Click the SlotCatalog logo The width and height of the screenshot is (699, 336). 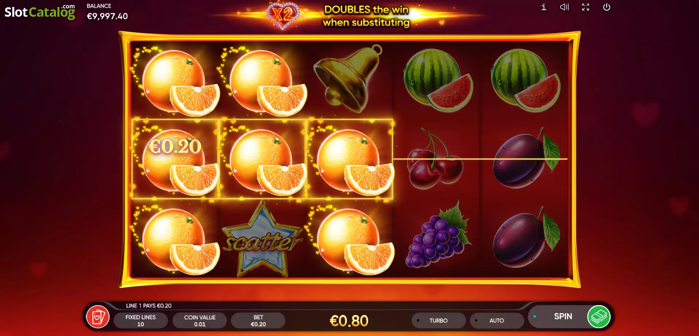(40, 12)
